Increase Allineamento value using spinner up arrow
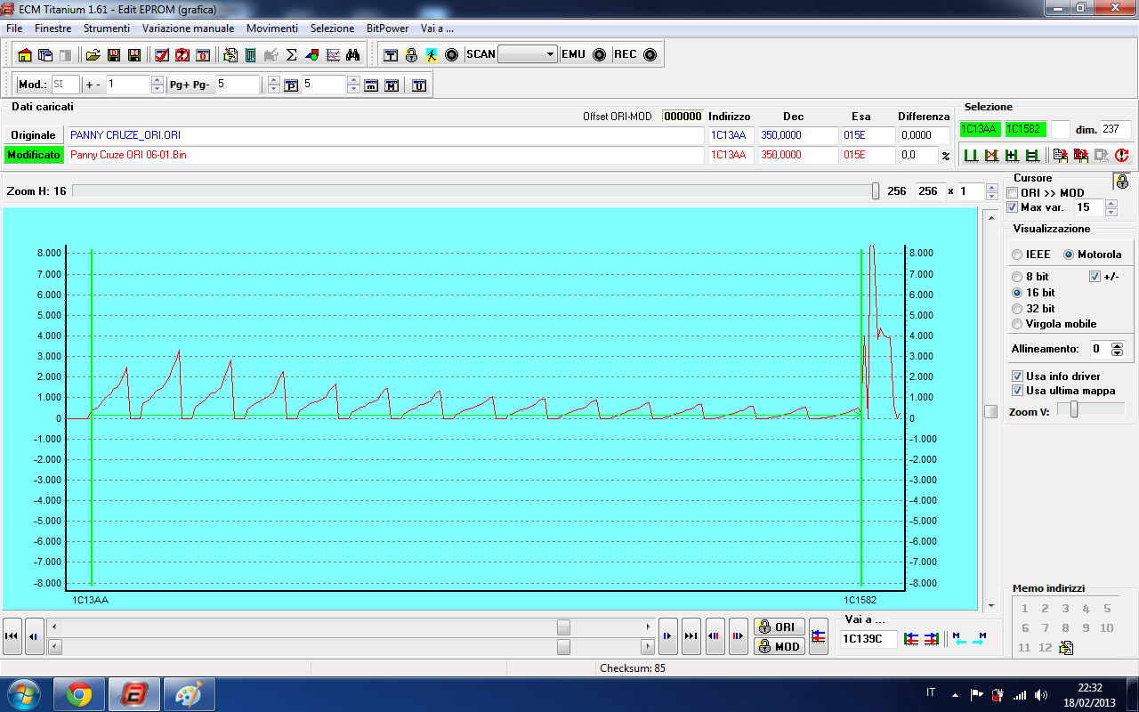 coord(1118,345)
